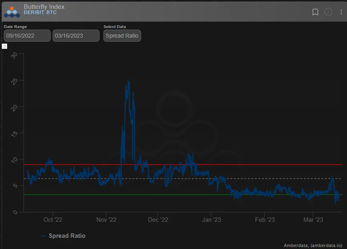The height and width of the screenshot is (249, 347).
Task: Toggle the Spread Ratio legend entry
Action: [63, 236]
